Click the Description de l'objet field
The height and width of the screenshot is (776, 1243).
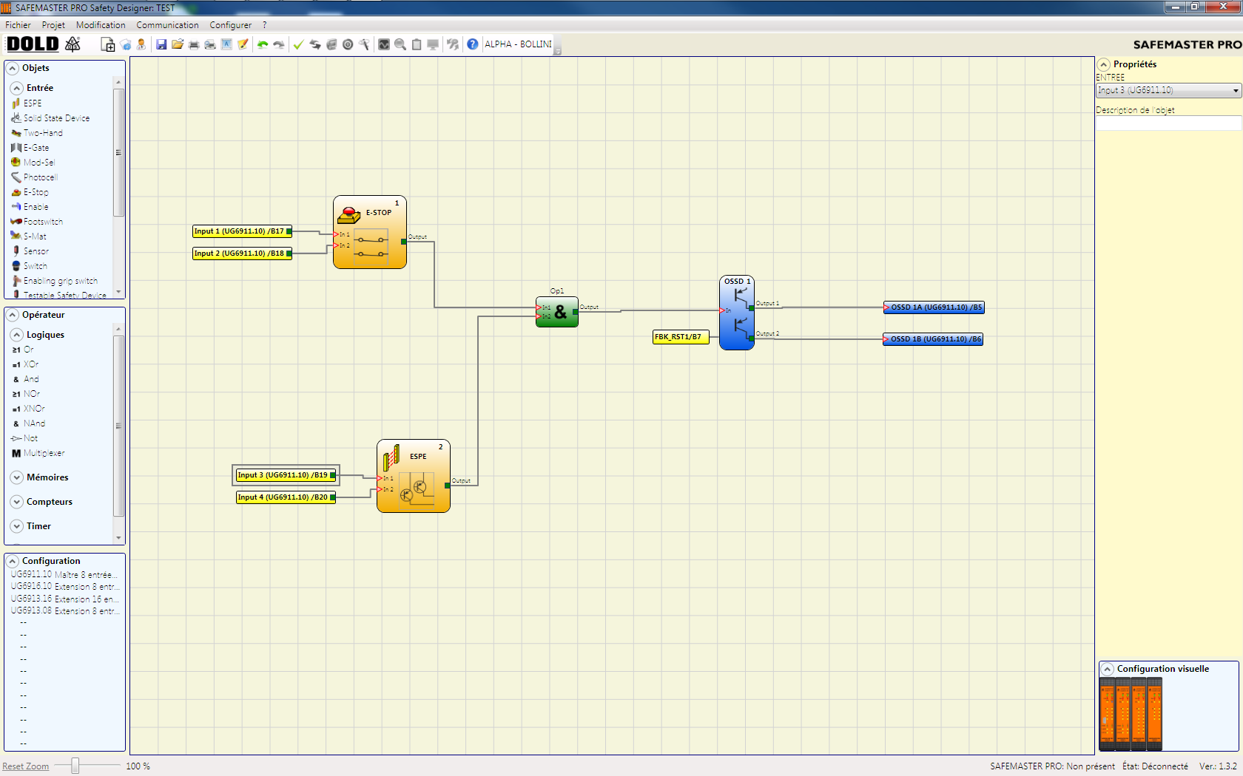tap(1168, 123)
